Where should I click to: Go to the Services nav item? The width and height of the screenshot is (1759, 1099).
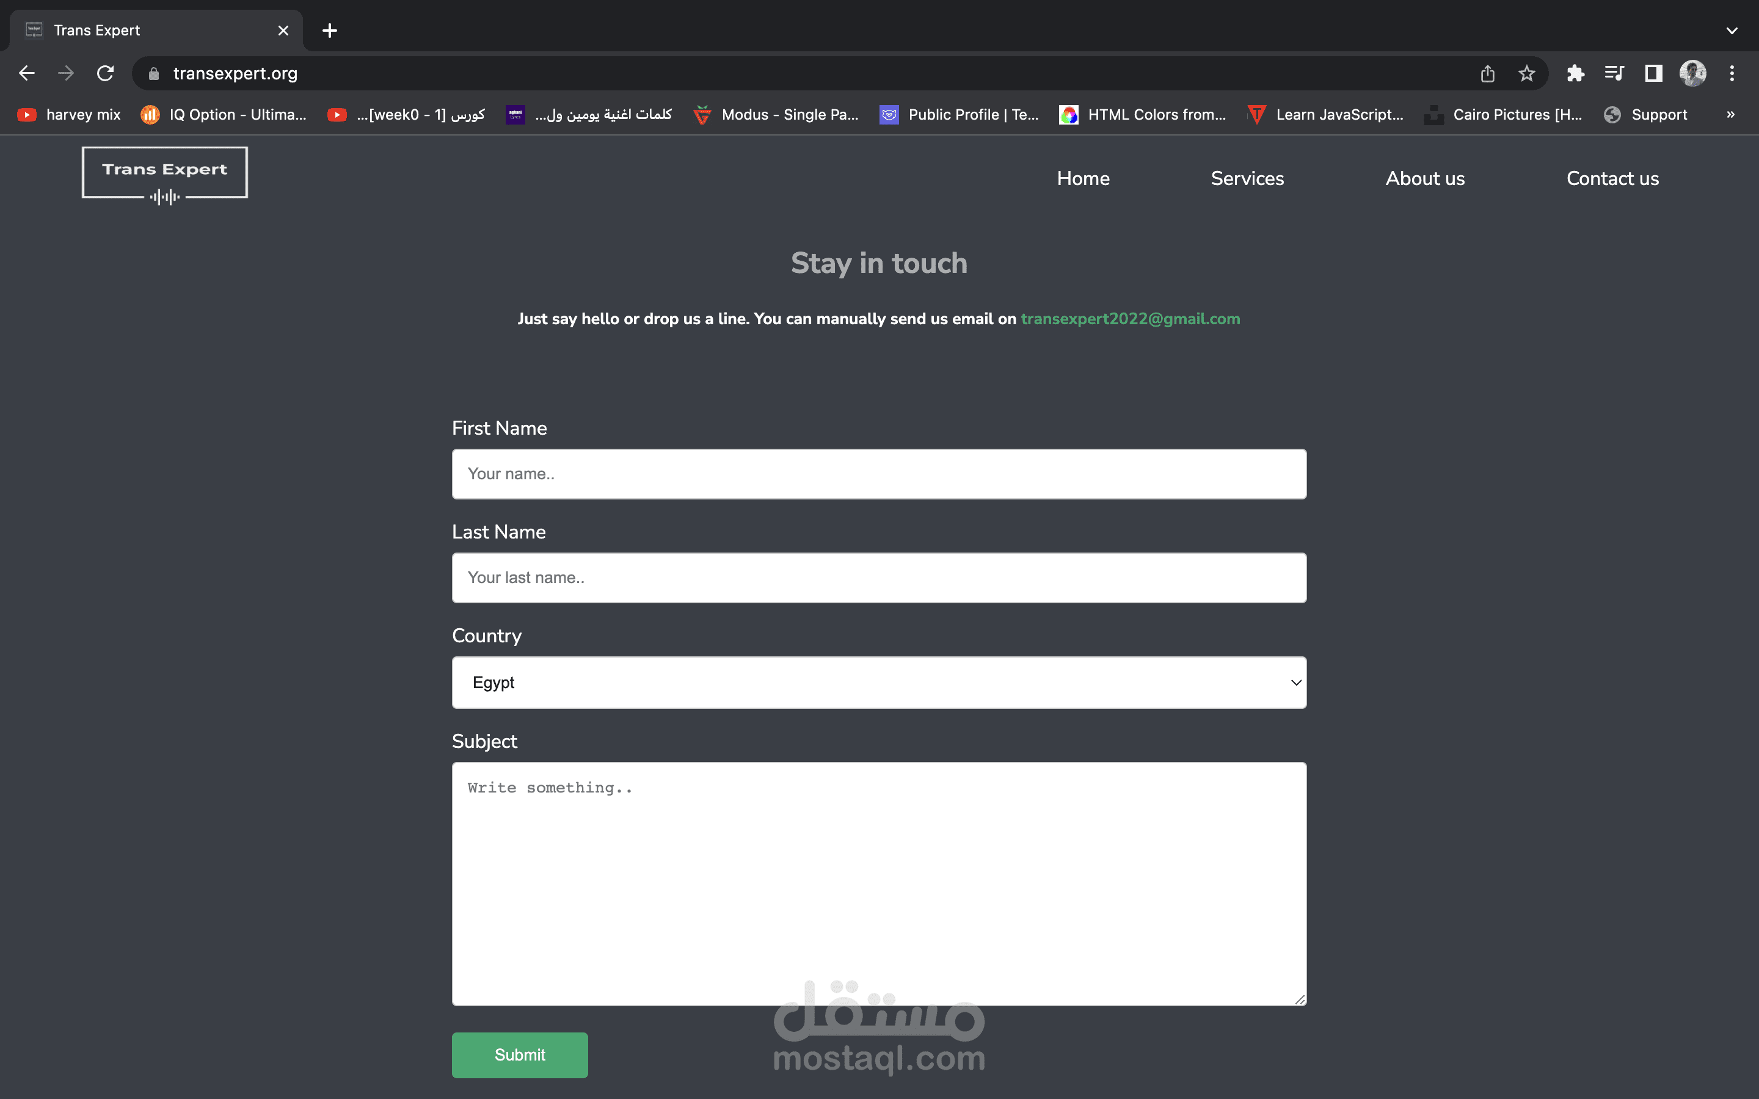(x=1247, y=179)
